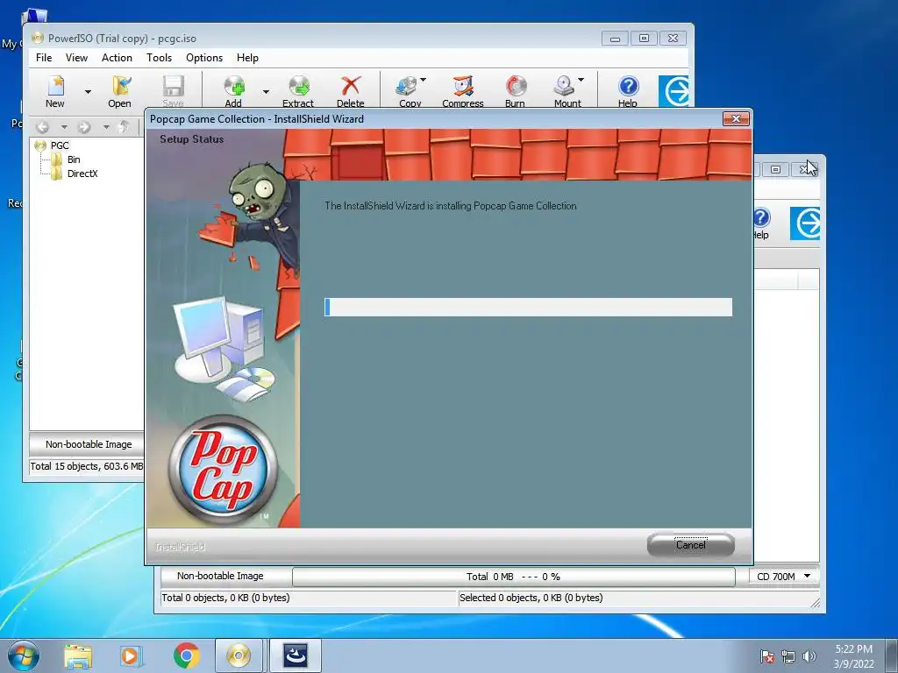Open the File menu
898x673 pixels.
(x=44, y=58)
